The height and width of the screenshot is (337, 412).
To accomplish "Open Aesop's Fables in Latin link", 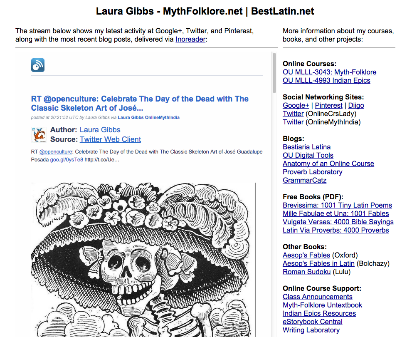I will 319,263.
